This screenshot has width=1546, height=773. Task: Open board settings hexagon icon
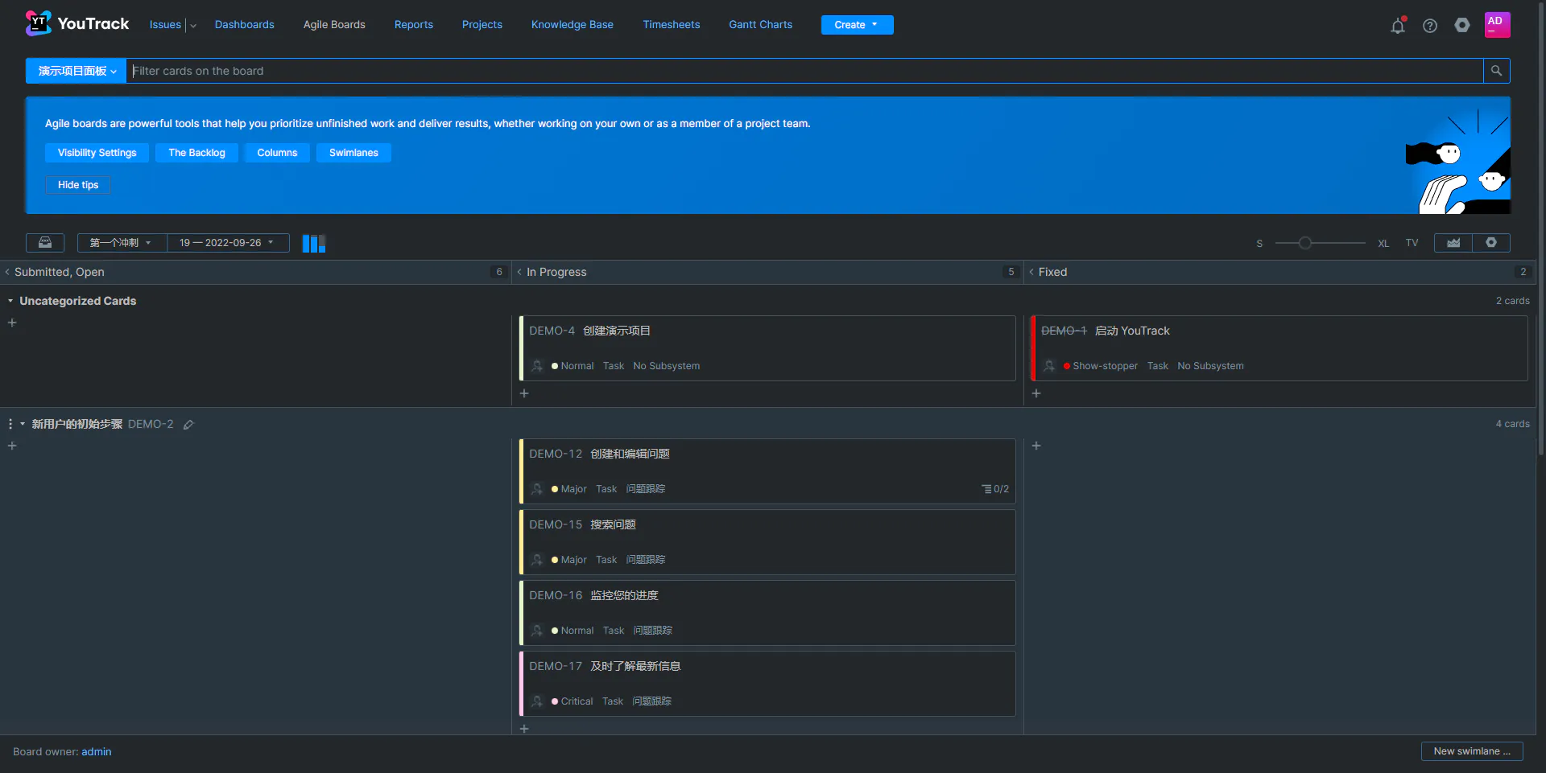click(x=1491, y=242)
